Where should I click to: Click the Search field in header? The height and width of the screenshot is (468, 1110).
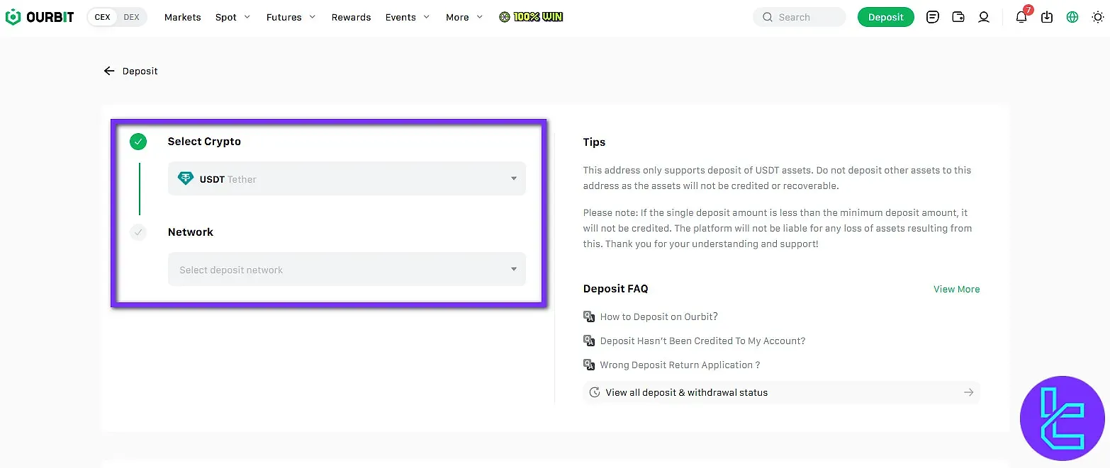799,16
